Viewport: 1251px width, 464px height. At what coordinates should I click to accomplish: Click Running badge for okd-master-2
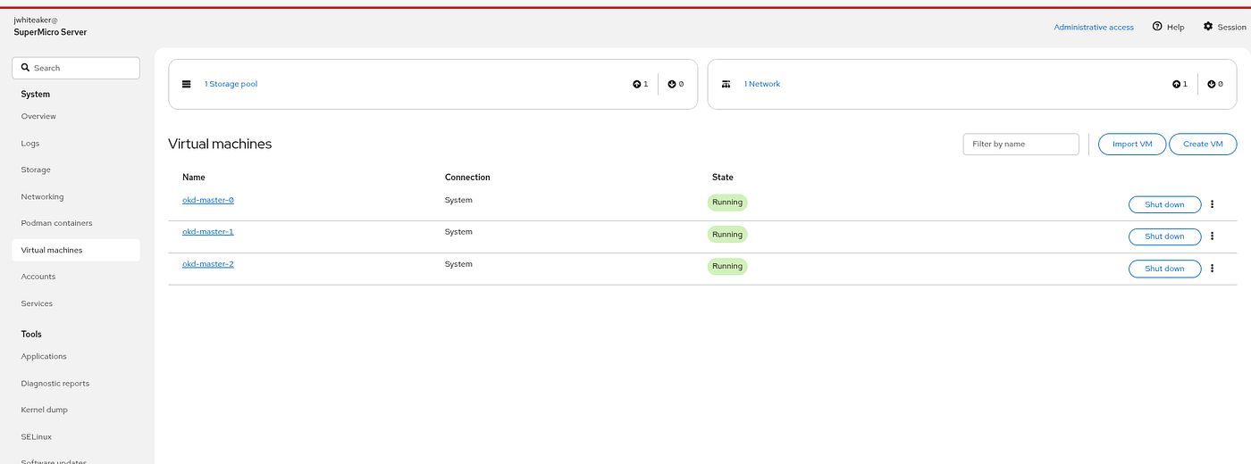click(727, 266)
